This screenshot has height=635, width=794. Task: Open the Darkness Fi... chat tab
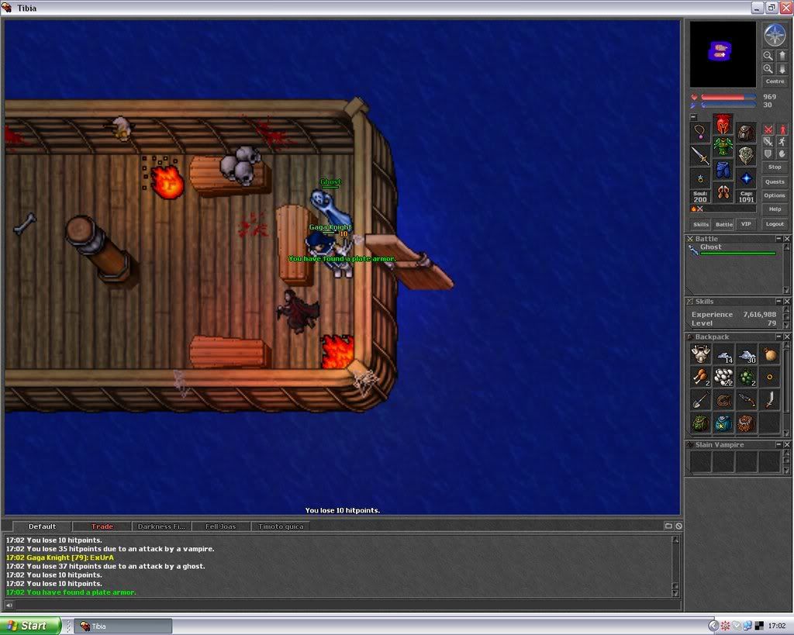point(161,526)
